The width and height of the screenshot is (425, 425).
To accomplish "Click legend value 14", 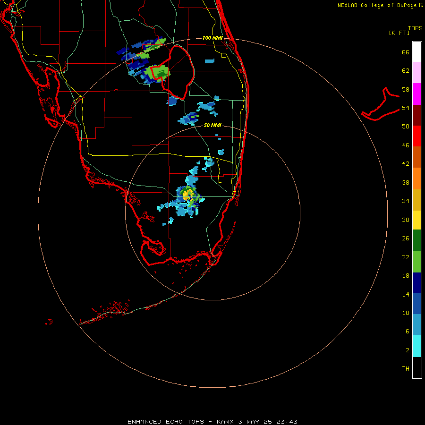I will pyautogui.click(x=406, y=294).
